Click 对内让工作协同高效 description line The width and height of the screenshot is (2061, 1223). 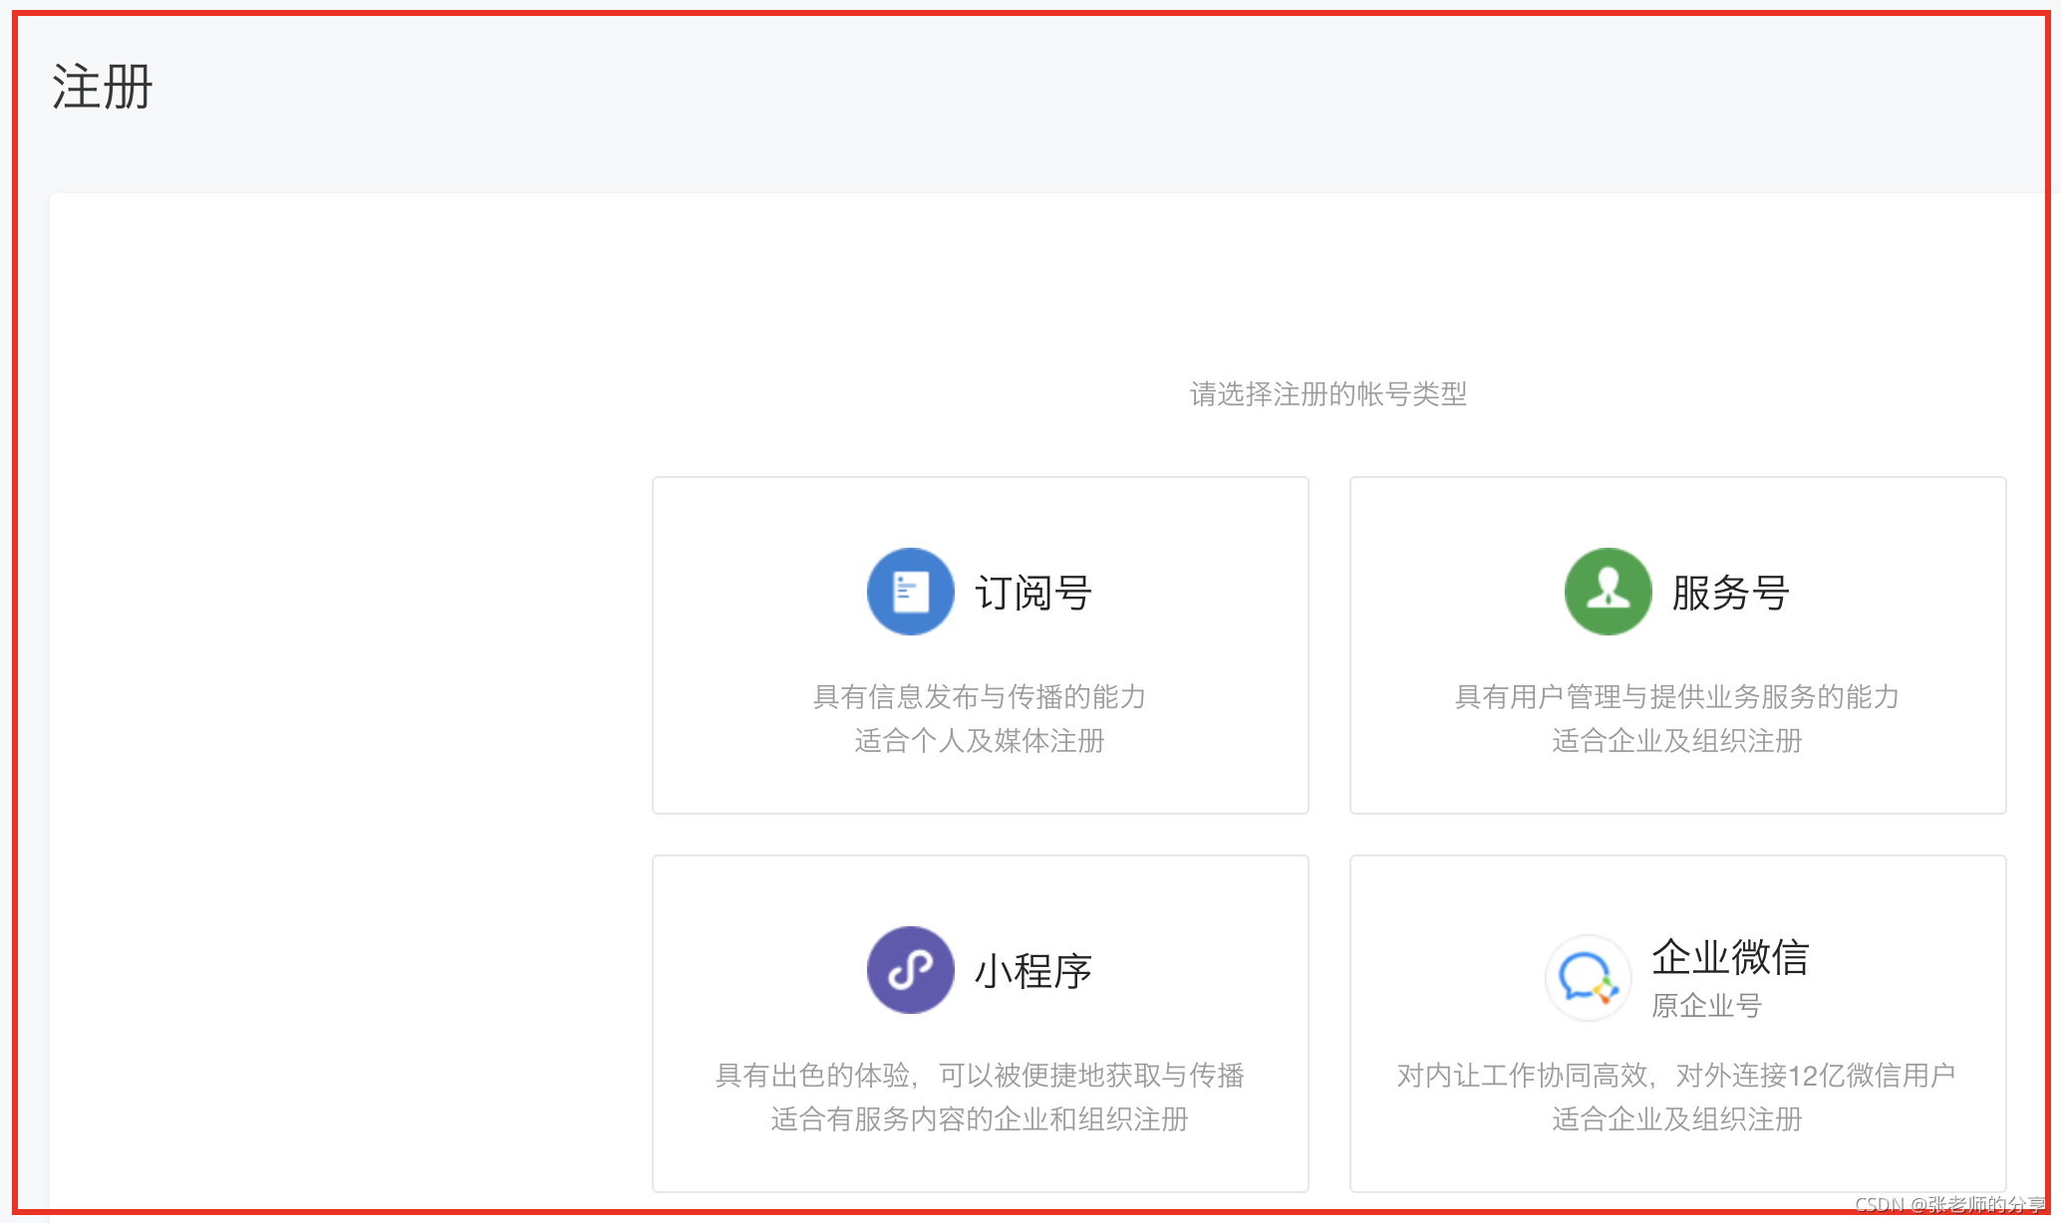pos(1676,1076)
